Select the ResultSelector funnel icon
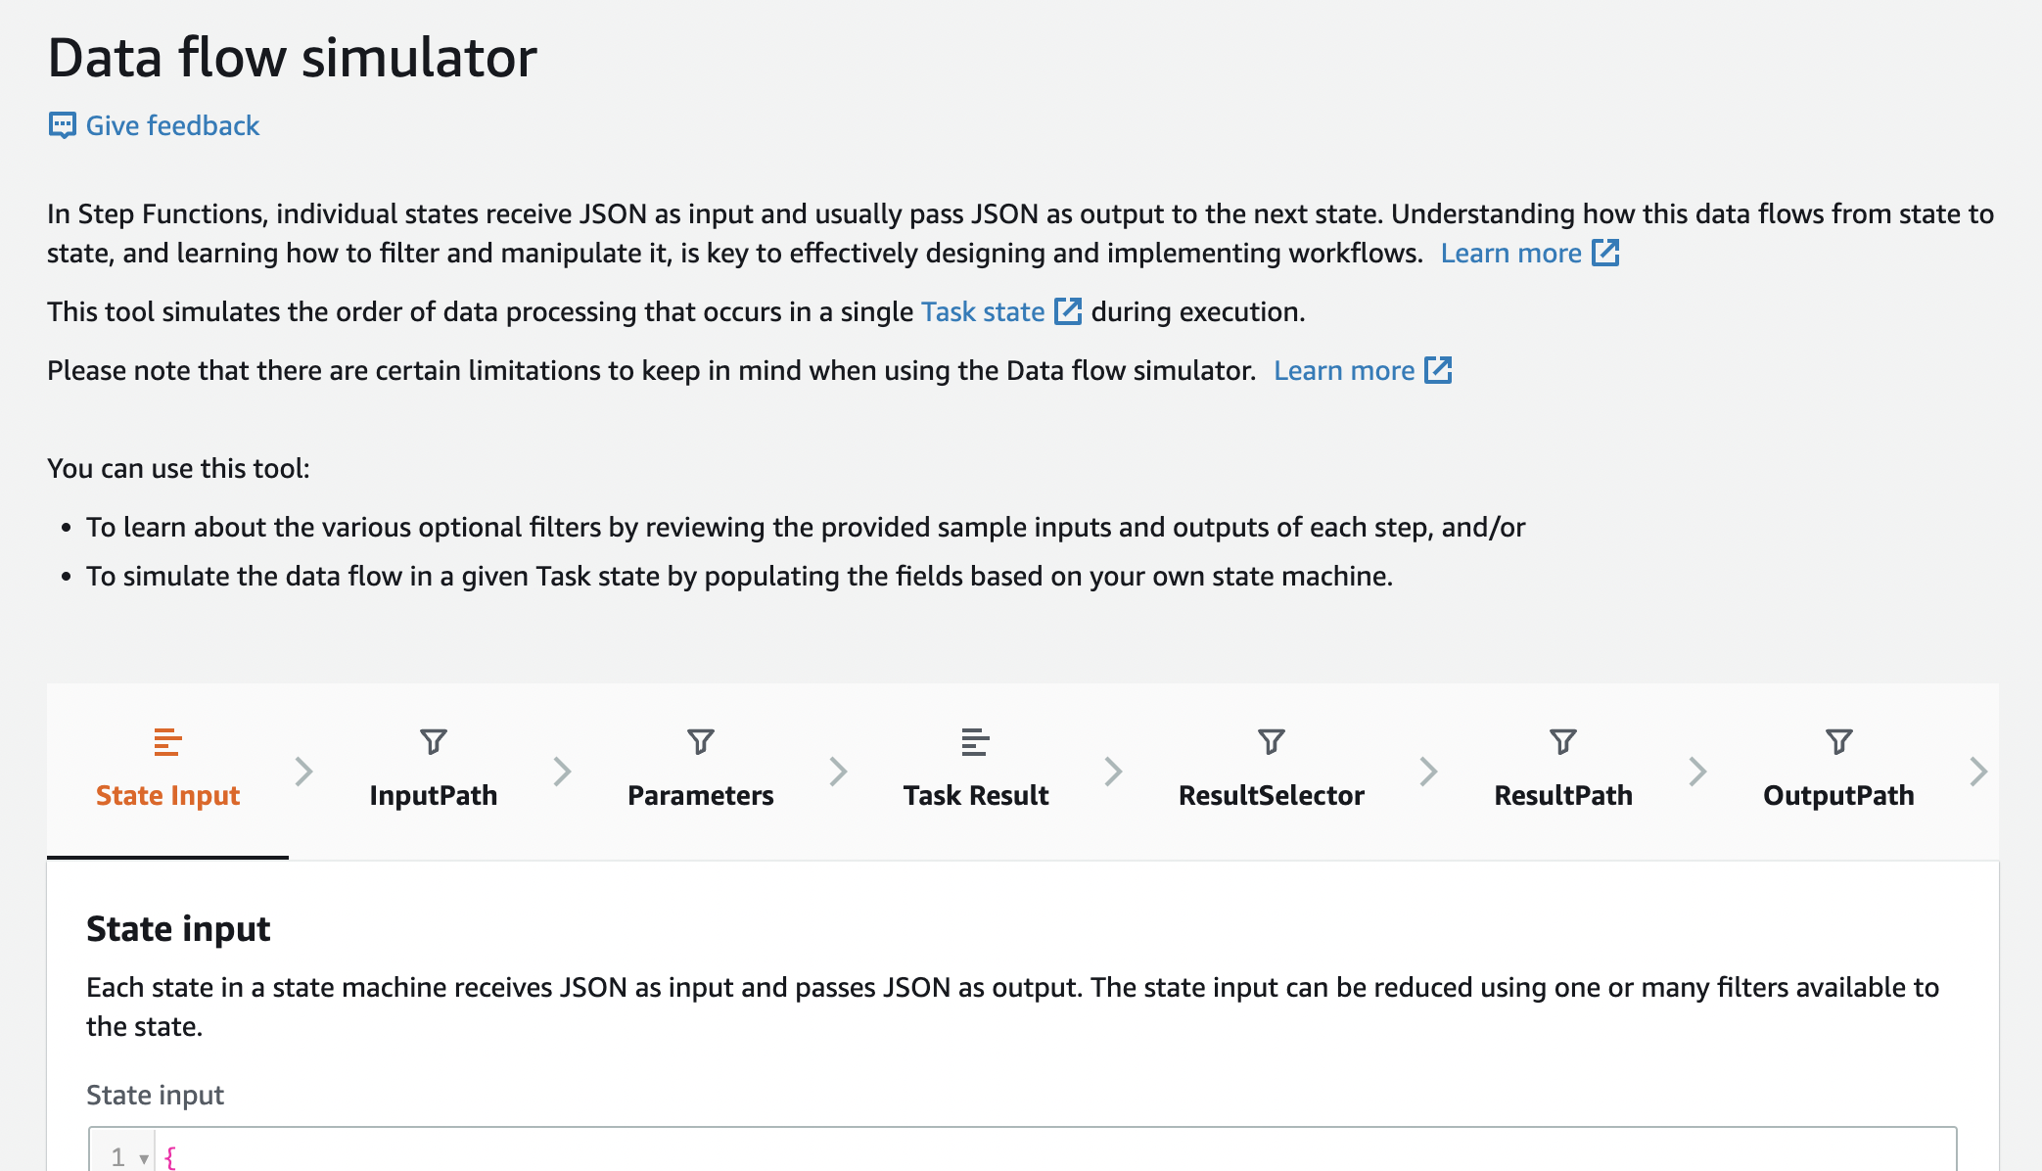Viewport: 2042px width, 1171px height. (x=1271, y=742)
